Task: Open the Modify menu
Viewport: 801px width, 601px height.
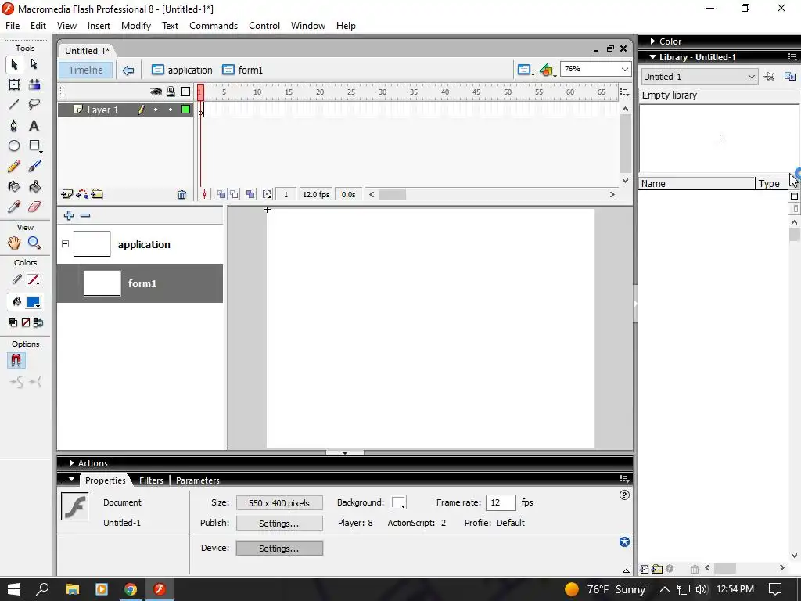Action: click(x=136, y=26)
